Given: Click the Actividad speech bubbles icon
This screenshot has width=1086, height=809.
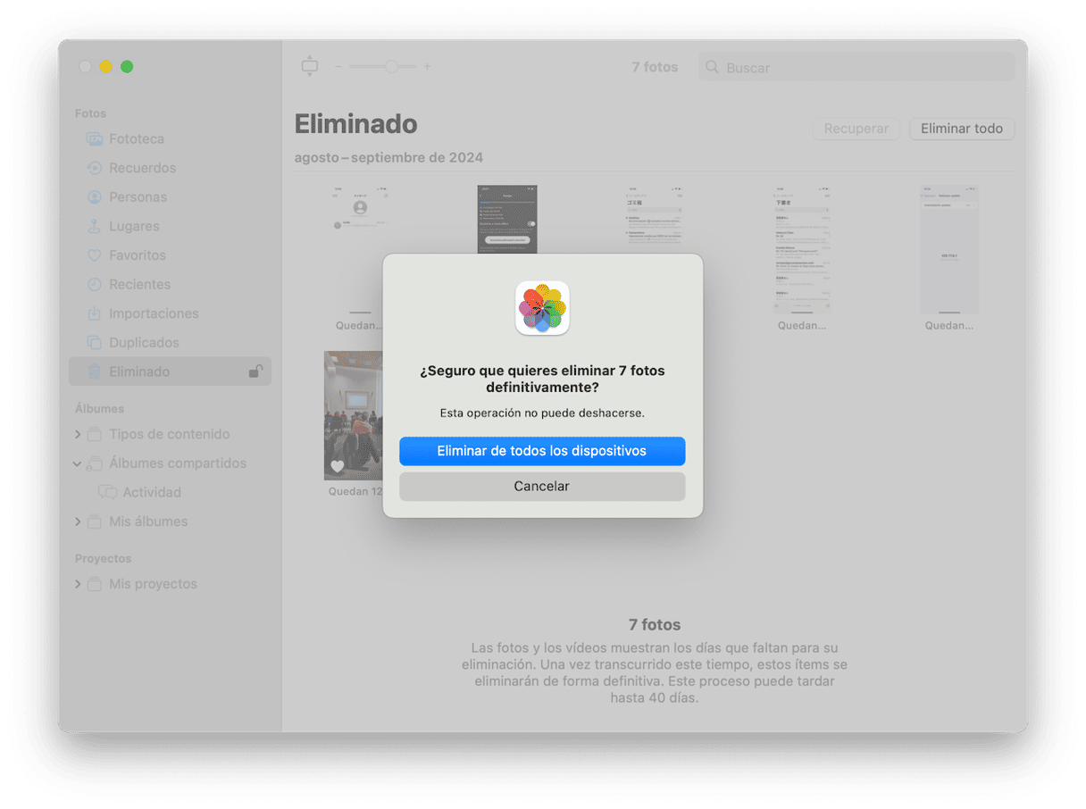Looking at the screenshot, I should point(107,492).
